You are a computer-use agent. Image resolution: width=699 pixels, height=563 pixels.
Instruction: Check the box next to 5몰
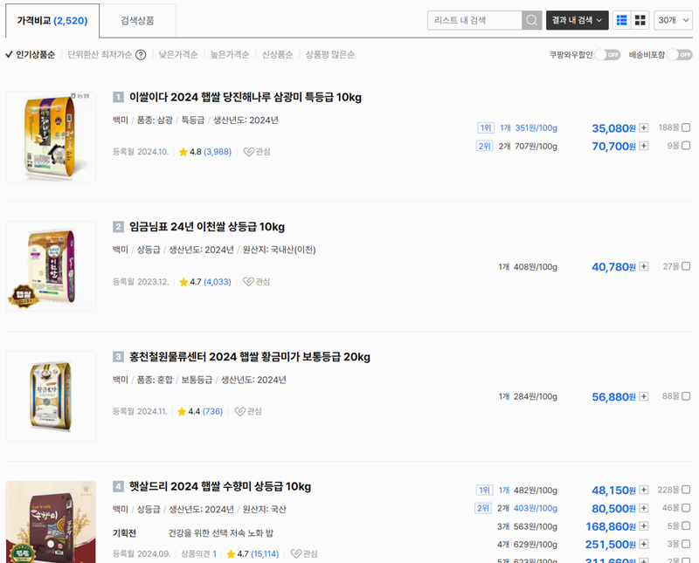[686, 525]
